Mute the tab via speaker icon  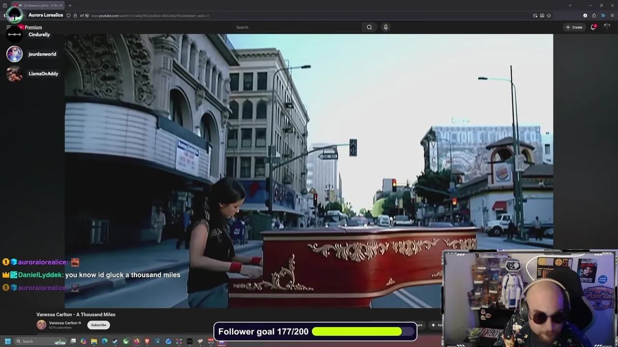tap(20, 5)
